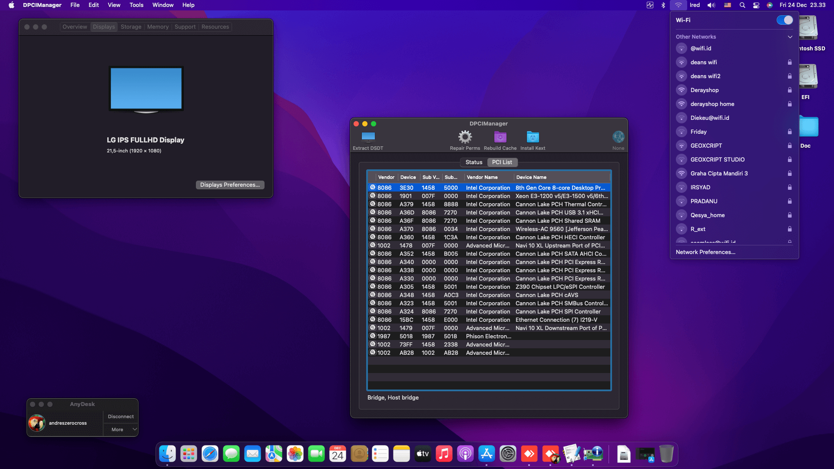Open the Support tab
Screen dimensions: 834x469
(x=185, y=27)
